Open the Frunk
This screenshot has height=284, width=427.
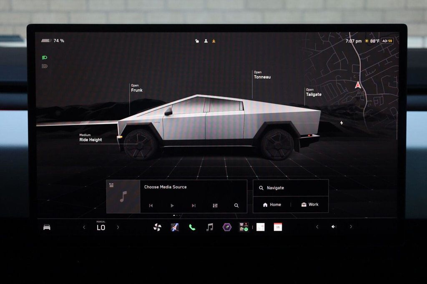(x=137, y=88)
